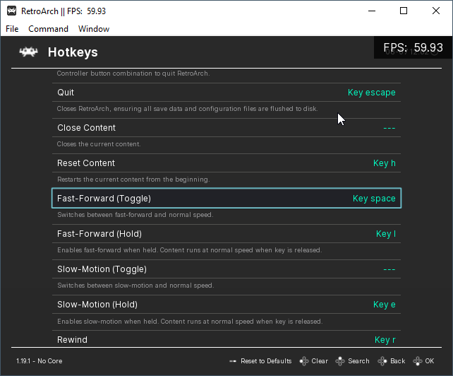Click 'Controller button combination to quit RetroArch.'
Screen dimensions: 453x376
(x=133, y=74)
